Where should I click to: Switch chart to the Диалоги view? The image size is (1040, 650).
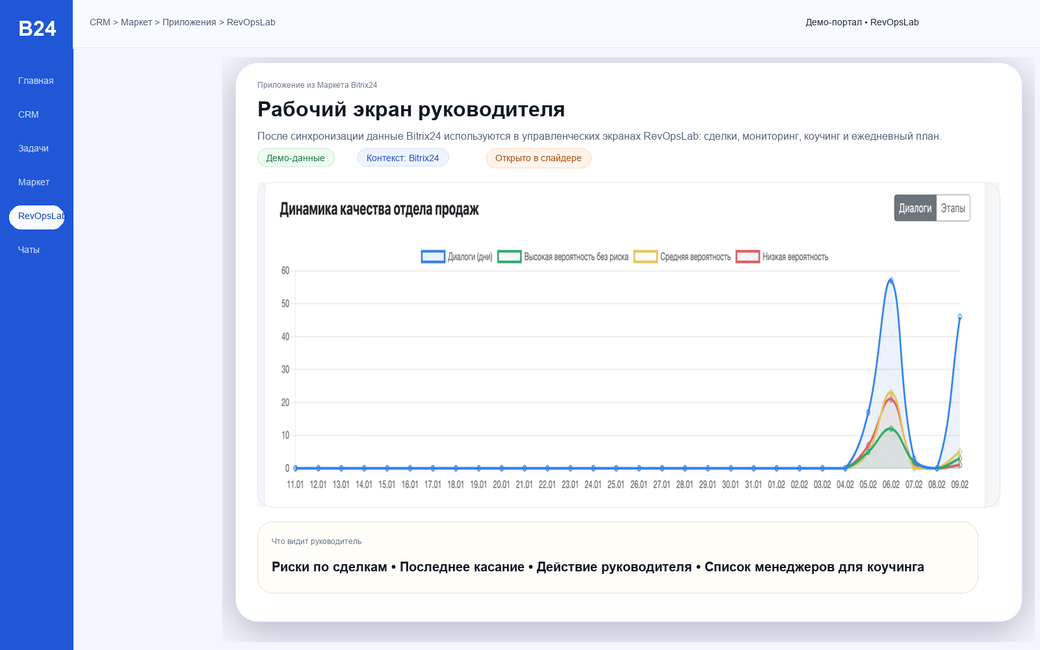(x=915, y=208)
